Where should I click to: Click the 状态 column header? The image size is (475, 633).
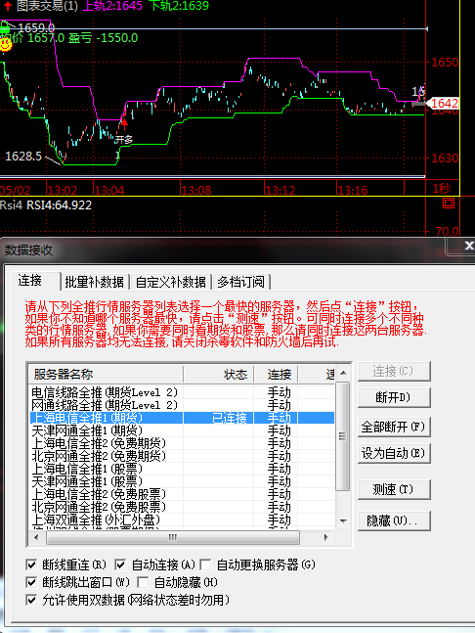(219, 375)
